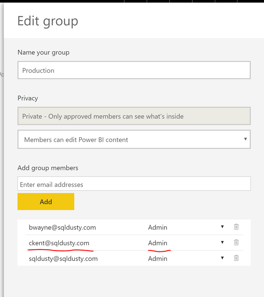This screenshot has height=297, width=264.
Task: Click the 'Add group members' label
Action: 48,168
